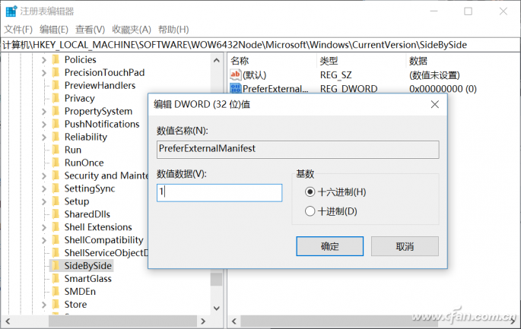Click the Run folder icon
This screenshot has width=521, height=329.
pyautogui.click(x=56, y=150)
